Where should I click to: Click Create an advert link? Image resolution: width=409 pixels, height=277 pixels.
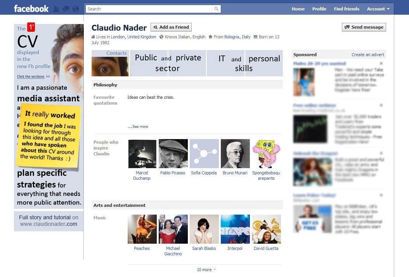(368, 55)
